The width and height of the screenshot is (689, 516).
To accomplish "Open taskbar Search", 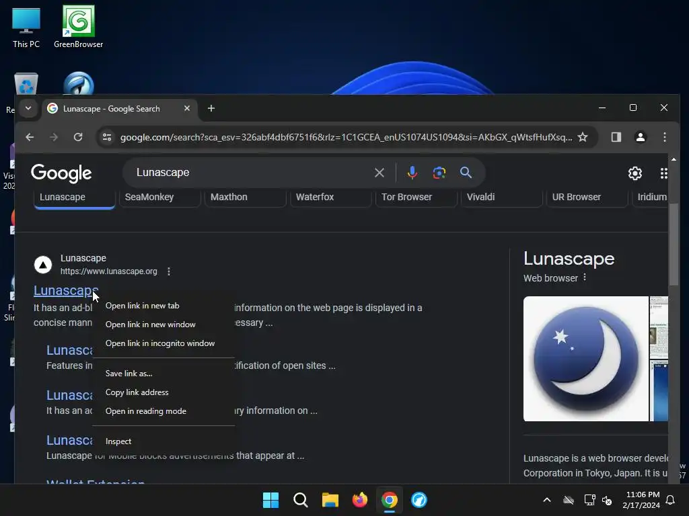I will tap(301, 500).
